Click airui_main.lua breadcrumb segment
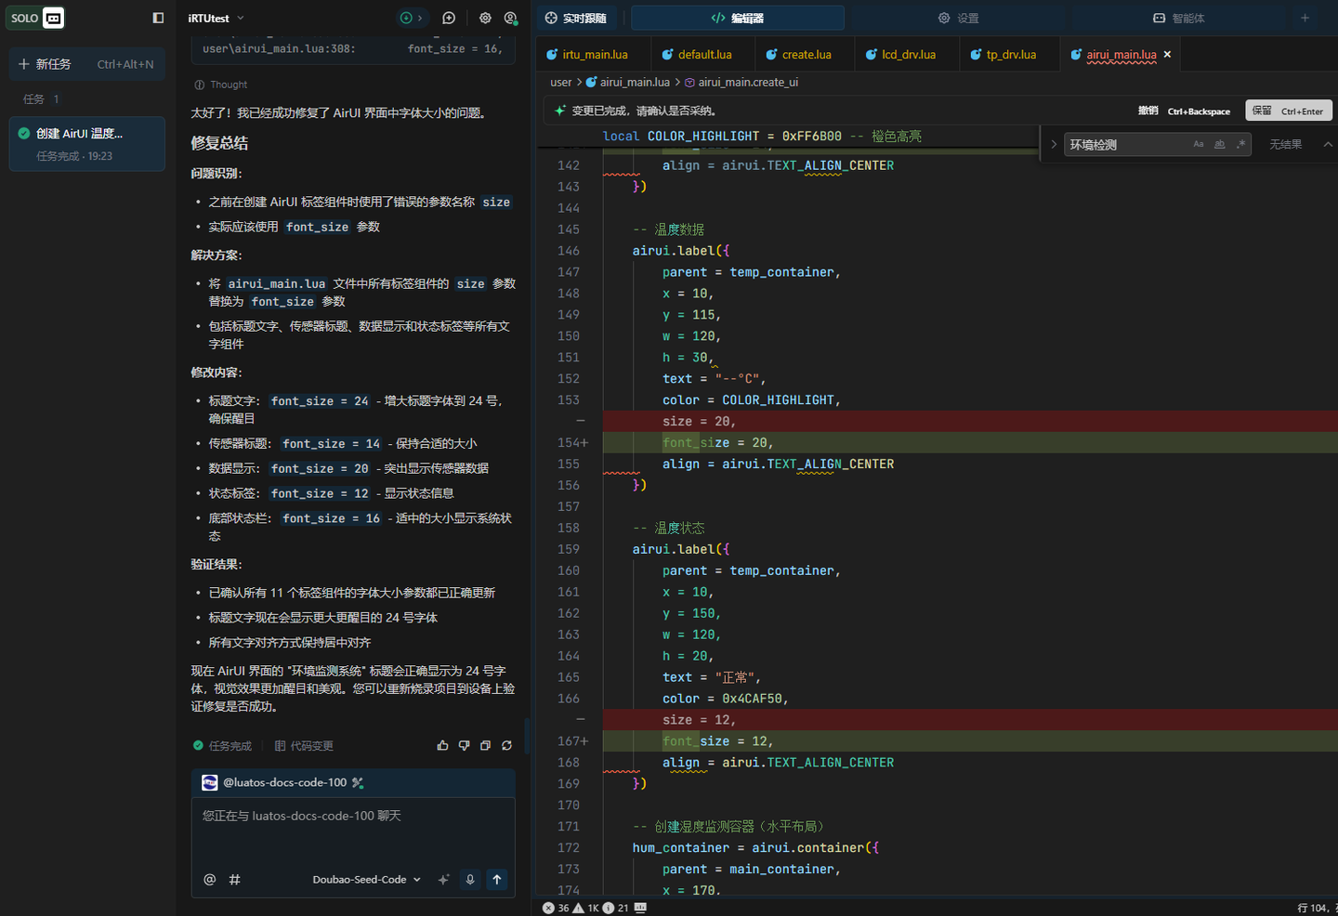This screenshot has width=1338, height=916. [x=627, y=82]
